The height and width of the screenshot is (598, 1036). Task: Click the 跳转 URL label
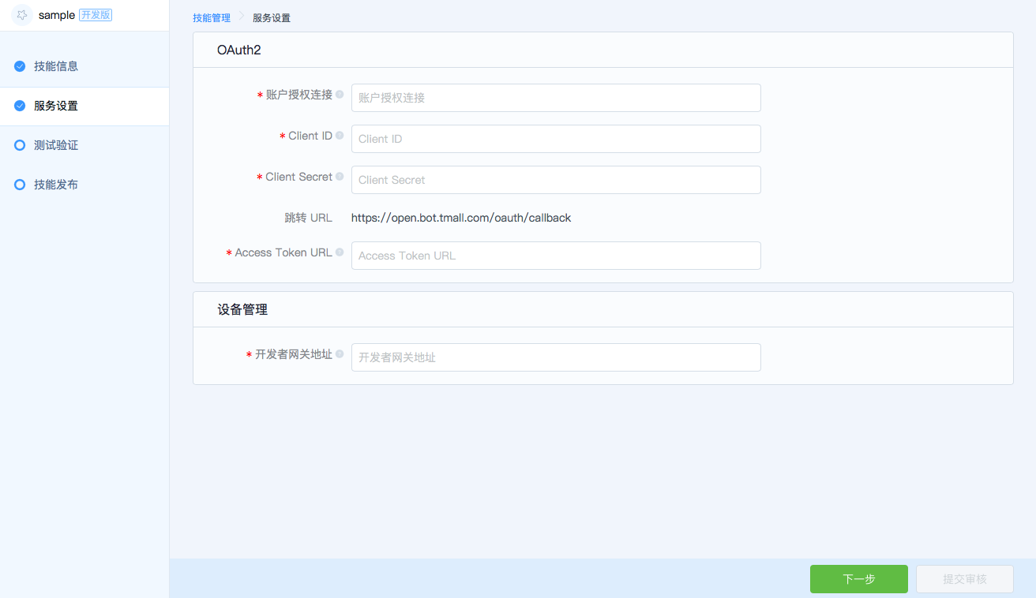coord(308,218)
